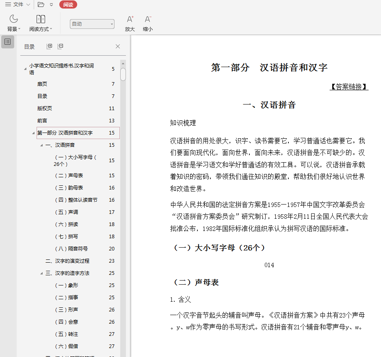The width and height of the screenshot is (381, 357).
Task: Jump to 二、汉字的演变过程 entry
Action: pos(67,261)
